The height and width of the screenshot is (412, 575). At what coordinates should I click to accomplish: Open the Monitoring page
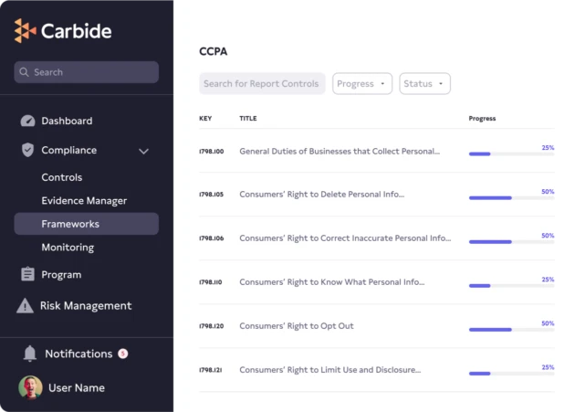[68, 248]
